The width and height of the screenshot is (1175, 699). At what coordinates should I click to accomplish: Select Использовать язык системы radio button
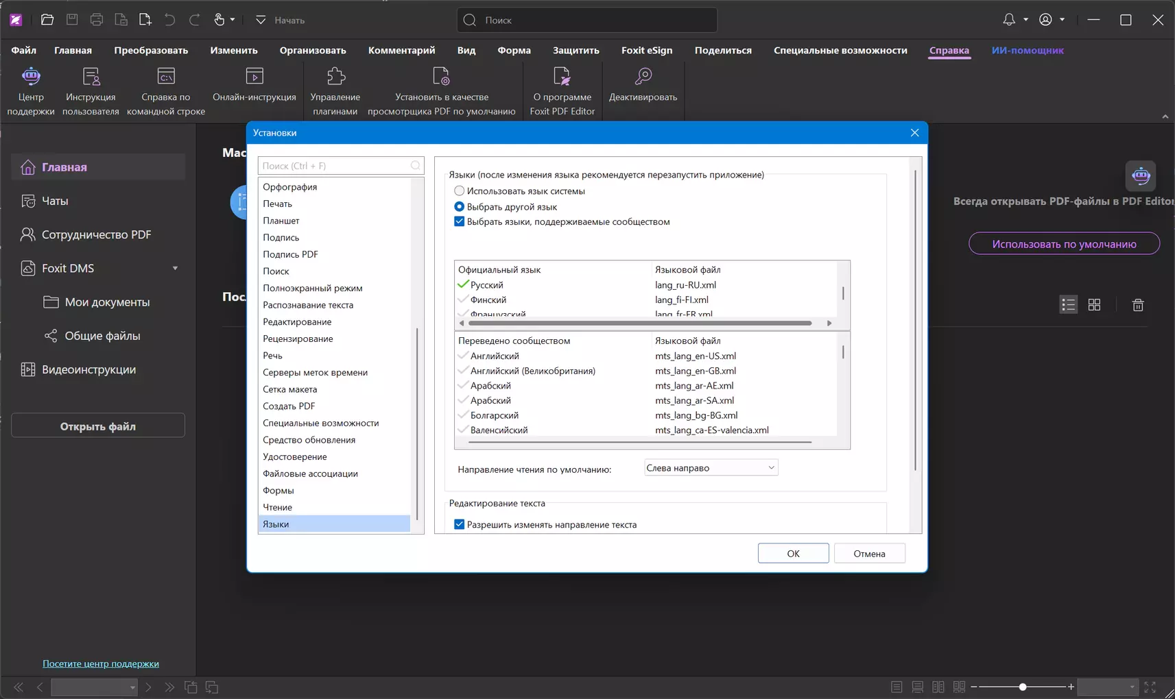460,191
